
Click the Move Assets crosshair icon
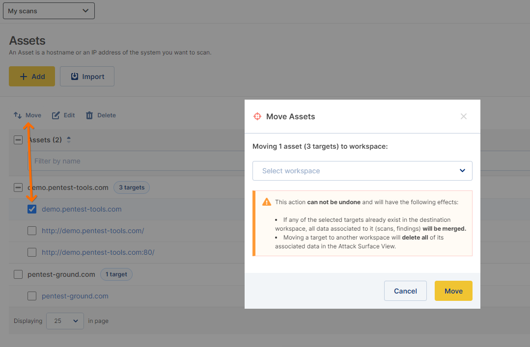click(x=257, y=117)
